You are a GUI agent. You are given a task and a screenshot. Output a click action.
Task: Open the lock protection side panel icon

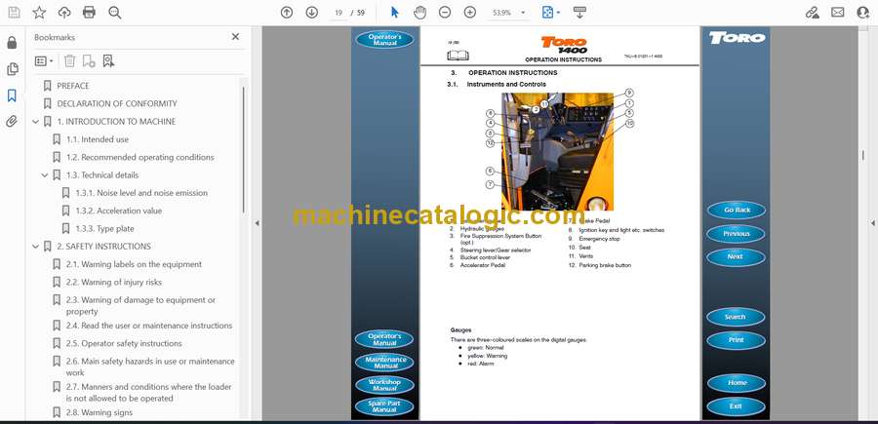pos(12,43)
